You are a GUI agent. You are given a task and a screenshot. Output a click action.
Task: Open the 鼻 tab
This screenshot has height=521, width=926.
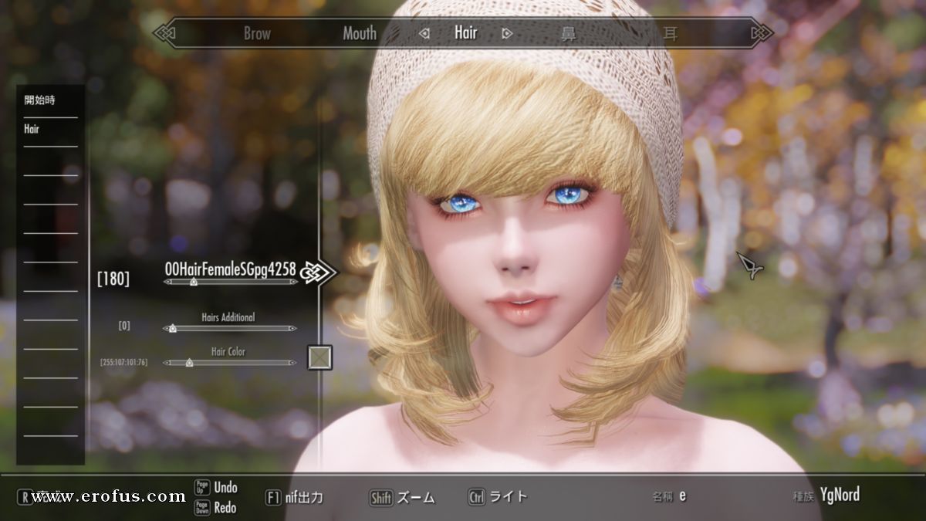(x=568, y=33)
